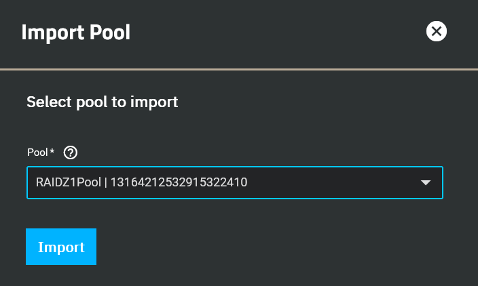
Task: Open the pool selection combo box
Action: [x=235, y=182]
